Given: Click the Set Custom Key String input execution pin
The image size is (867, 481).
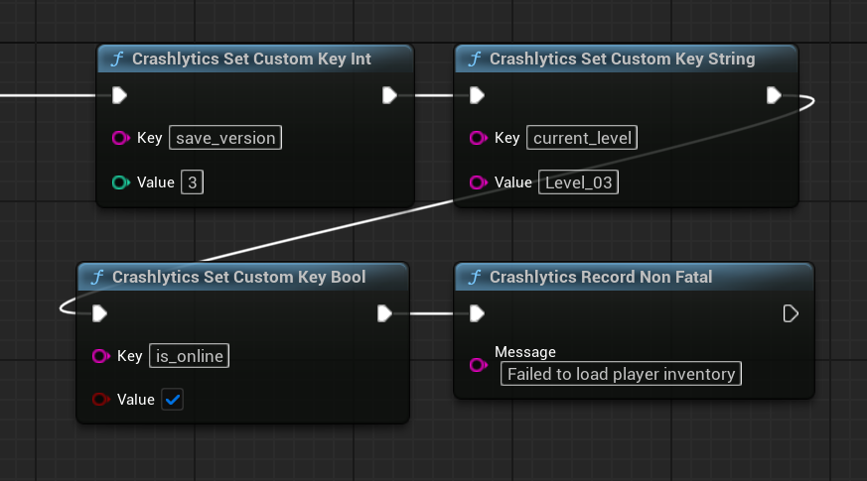Looking at the screenshot, I should tap(477, 95).
